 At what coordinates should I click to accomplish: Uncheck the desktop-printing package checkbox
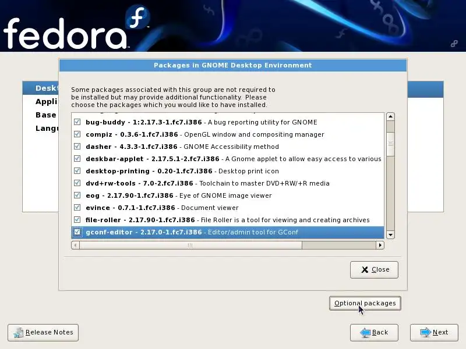click(77, 170)
